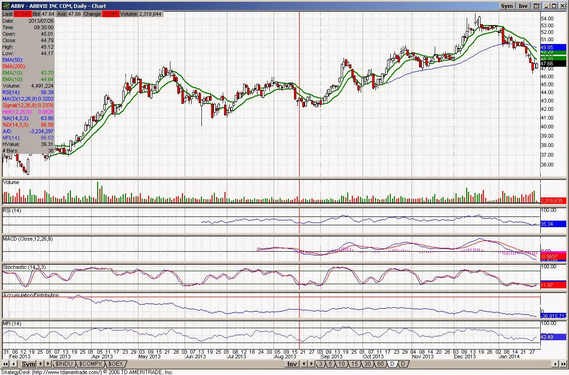Select the highlighted white D interval tab
Image resolution: width=569 pixels, height=375 pixels.
tap(392, 364)
